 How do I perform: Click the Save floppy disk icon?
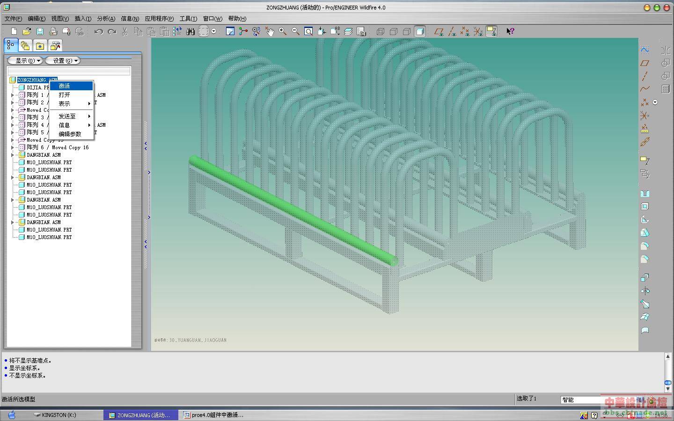tap(40, 31)
